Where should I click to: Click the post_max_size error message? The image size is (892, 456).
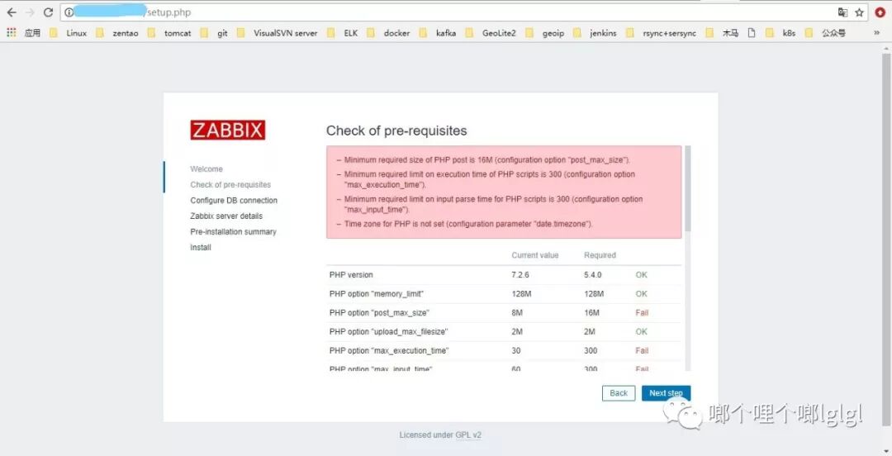pos(487,160)
